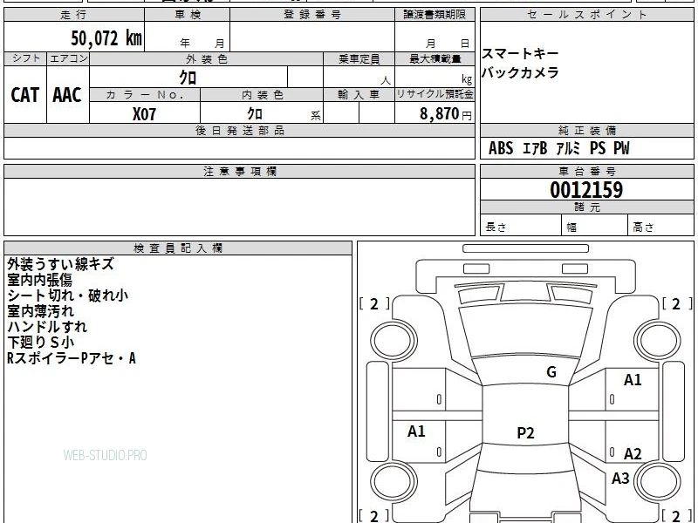Select inspector note 室内薄汚れ
Screen dimensions: 698x523
click(x=40, y=311)
